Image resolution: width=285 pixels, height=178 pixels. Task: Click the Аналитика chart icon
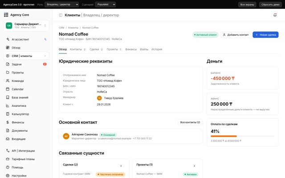tap(8, 105)
